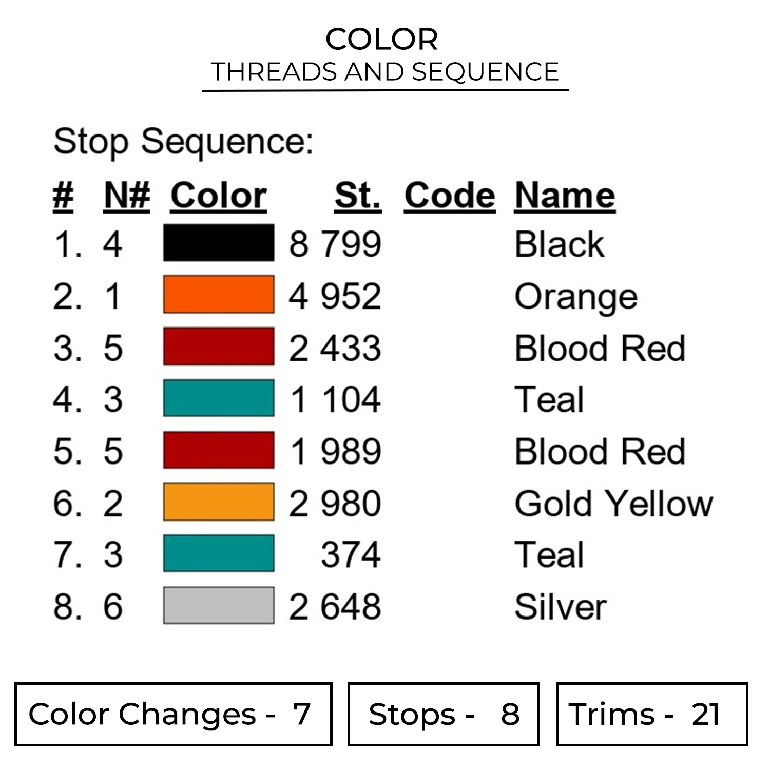Image resolution: width=770 pixels, height=770 pixels.
Task: Select the Blood Red swatch in row 3
Action: pos(219,346)
